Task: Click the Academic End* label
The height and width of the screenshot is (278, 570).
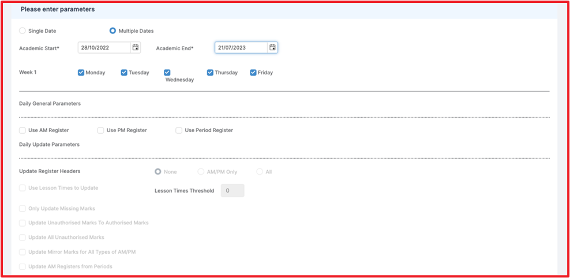Action: click(x=174, y=48)
